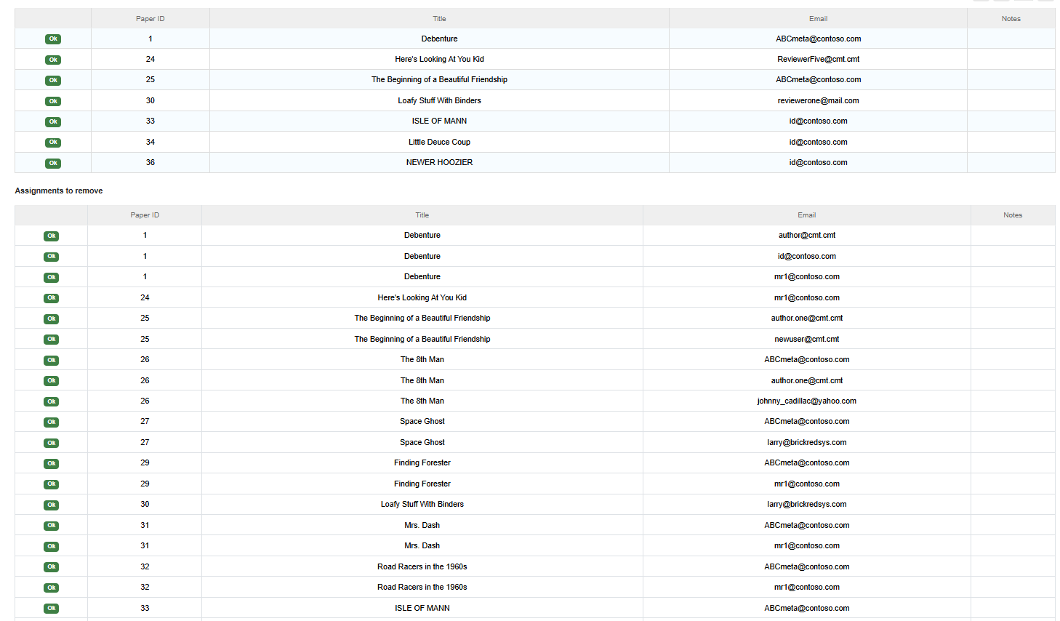Click Ok for Little Deuce Coup
The height and width of the screenshot is (621, 1060).
[53, 142]
